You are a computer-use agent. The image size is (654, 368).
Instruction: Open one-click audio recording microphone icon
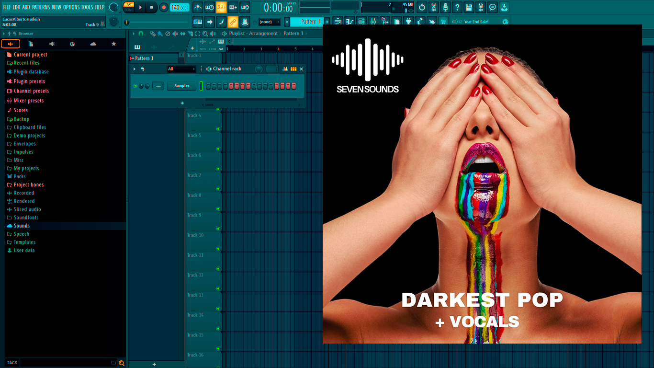(x=446, y=7)
